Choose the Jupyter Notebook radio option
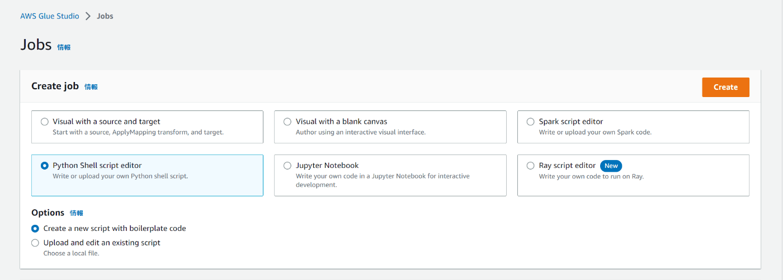This screenshot has width=783, height=280. [287, 166]
